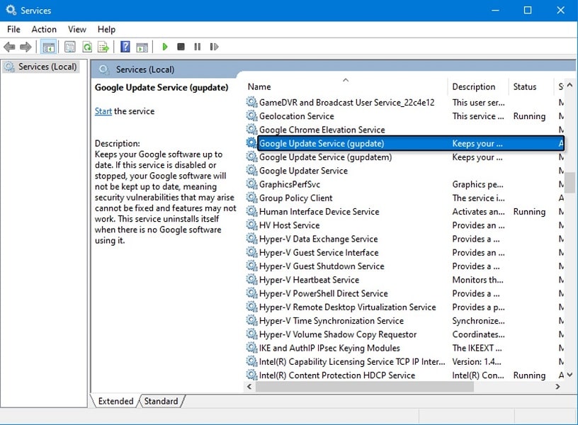
Task: Click the gear icon beside HV Host Service
Action: tap(251, 225)
